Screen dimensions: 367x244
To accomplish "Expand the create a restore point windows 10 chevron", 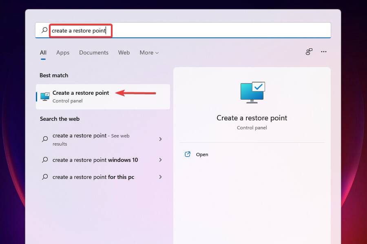I will (160, 160).
